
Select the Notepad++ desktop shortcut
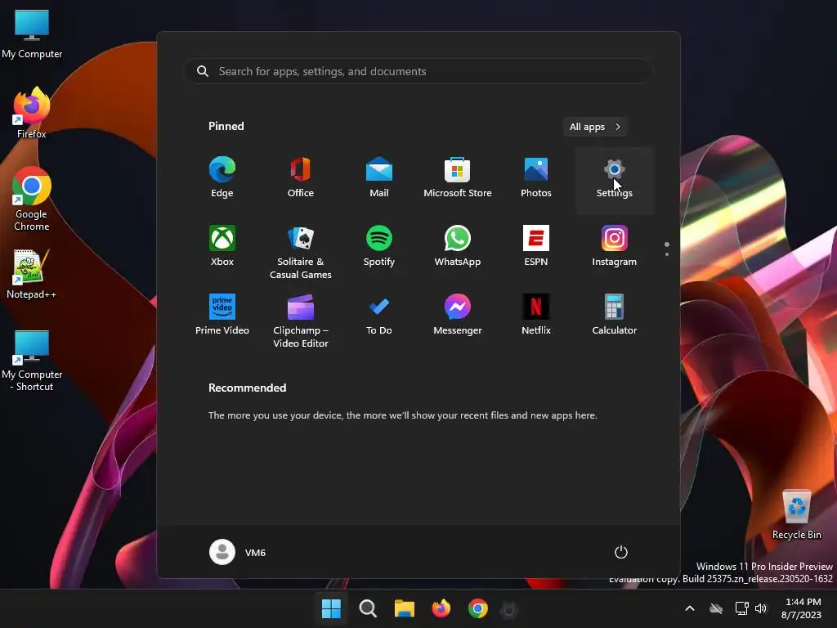click(32, 274)
